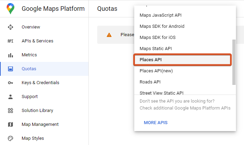This screenshot has width=244, height=145.
Task: Click the Solution Library widgets icon
Action: coord(10,111)
